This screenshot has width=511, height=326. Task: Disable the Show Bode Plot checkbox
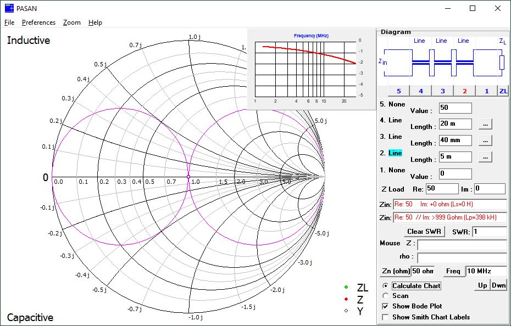(x=386, y=306)
